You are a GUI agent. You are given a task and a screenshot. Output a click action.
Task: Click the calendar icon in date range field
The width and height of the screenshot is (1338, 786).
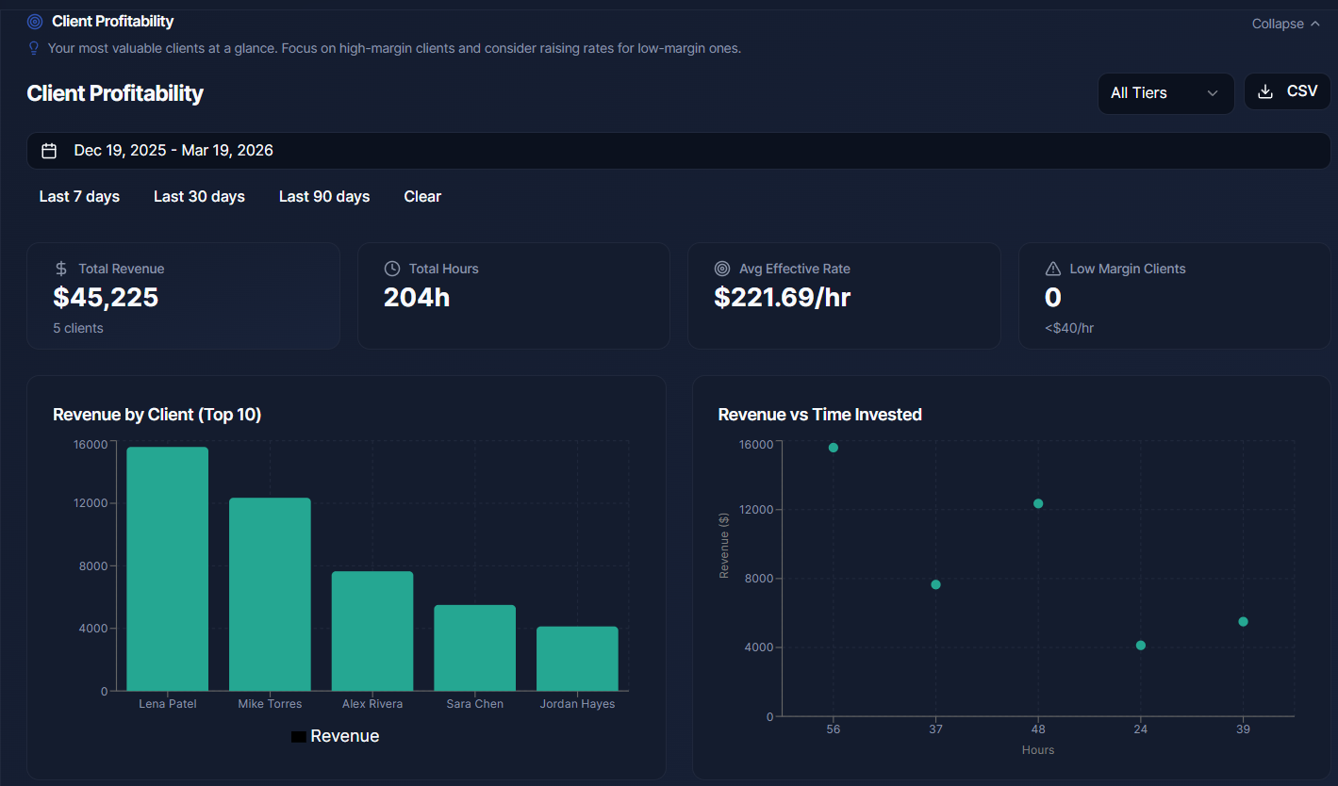pos(49,151)
